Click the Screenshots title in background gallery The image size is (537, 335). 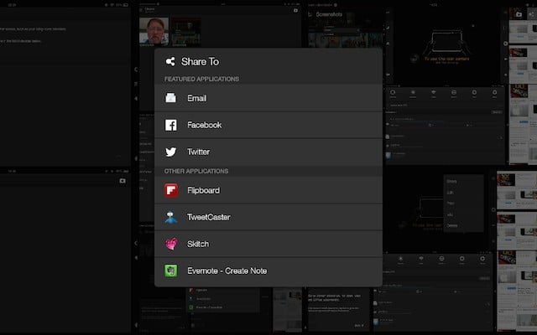coord(329,14)
